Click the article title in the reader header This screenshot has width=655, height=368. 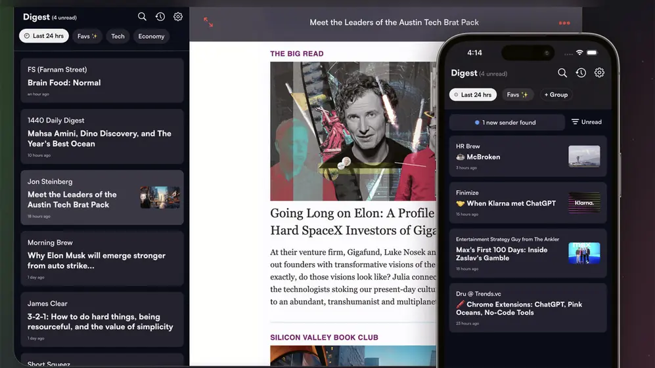coord(394,22)
